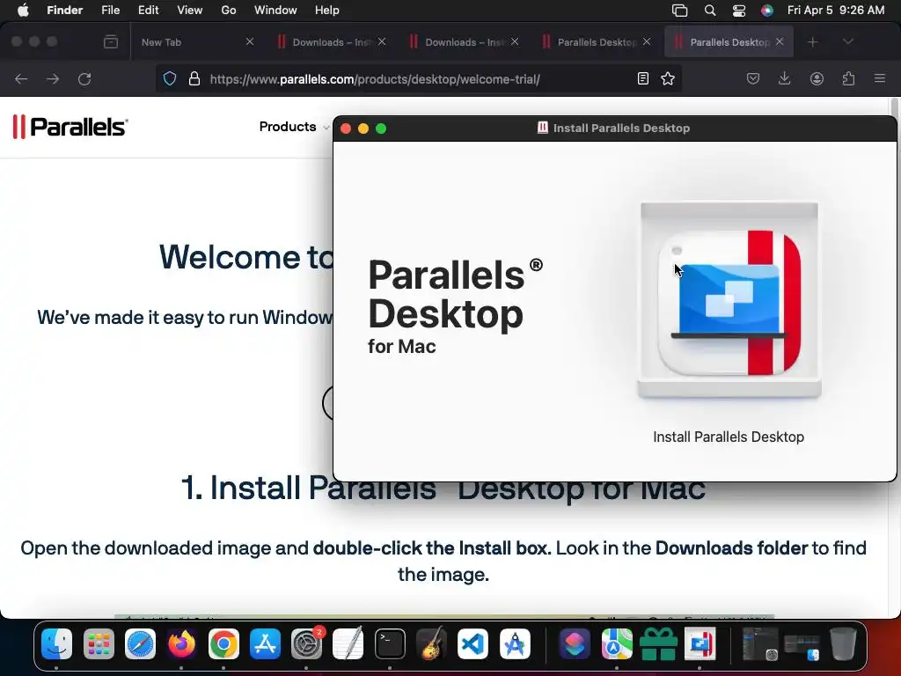Close the New Tab tab
901x676 pixels.
(250, 42)
